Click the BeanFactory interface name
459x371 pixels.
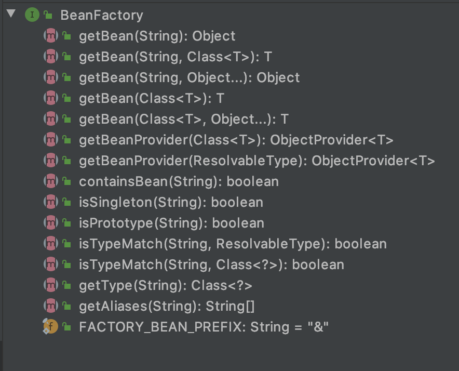[102, 15]
